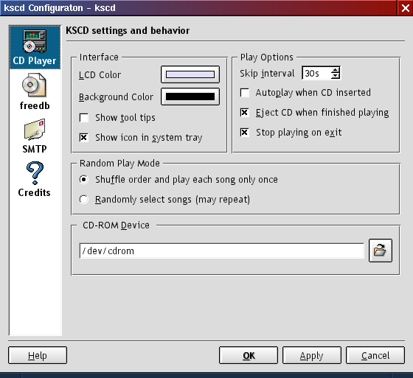Open the LCD Color picker swatch
Screen dimensions: 413x378
point(190,74)
